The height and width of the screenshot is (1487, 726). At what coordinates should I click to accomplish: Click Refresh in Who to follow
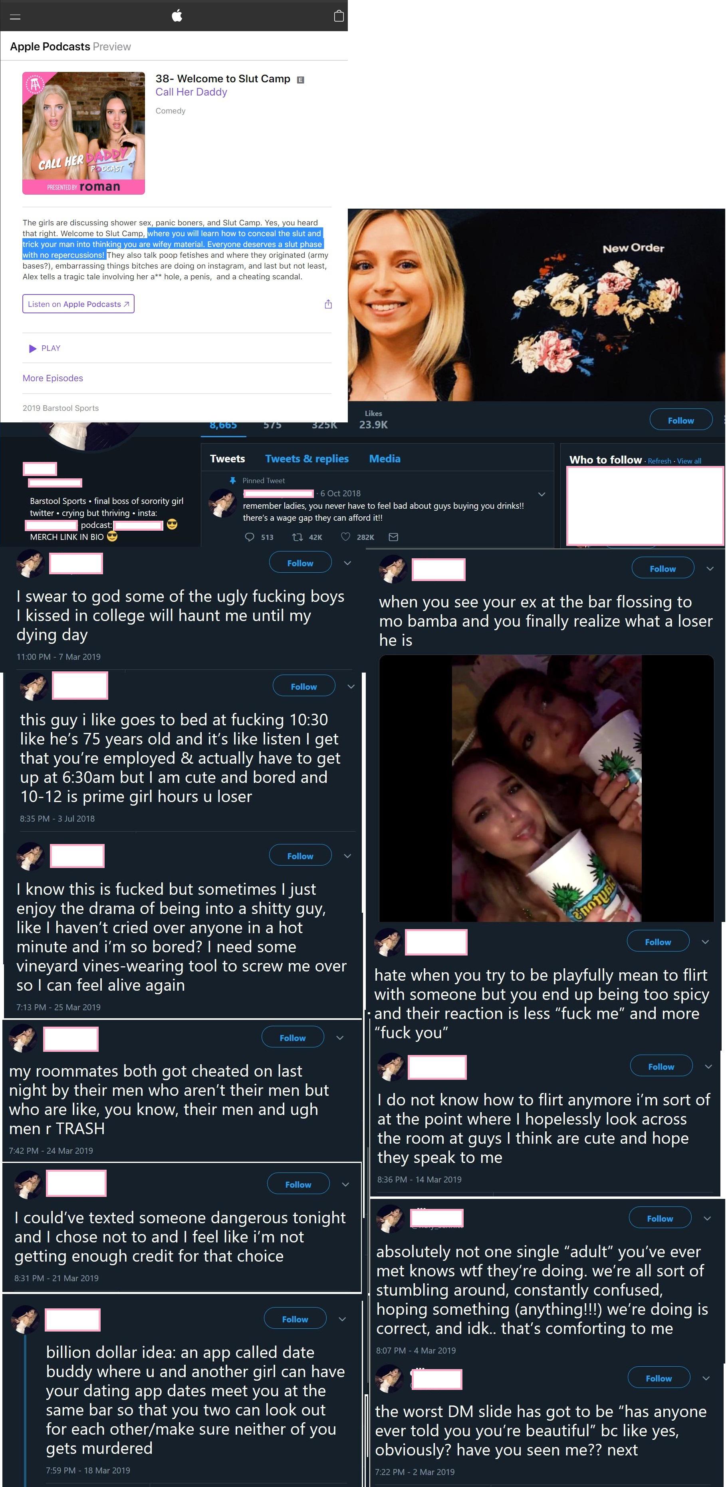(x=659, y=461)
